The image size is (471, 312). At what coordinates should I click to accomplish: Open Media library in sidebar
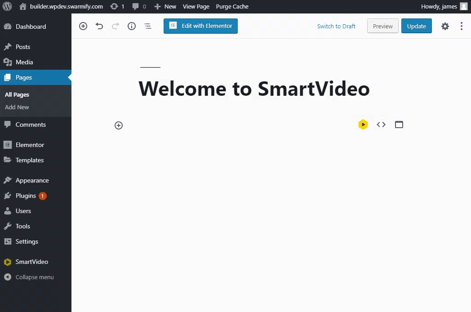[x=36, y=62]
